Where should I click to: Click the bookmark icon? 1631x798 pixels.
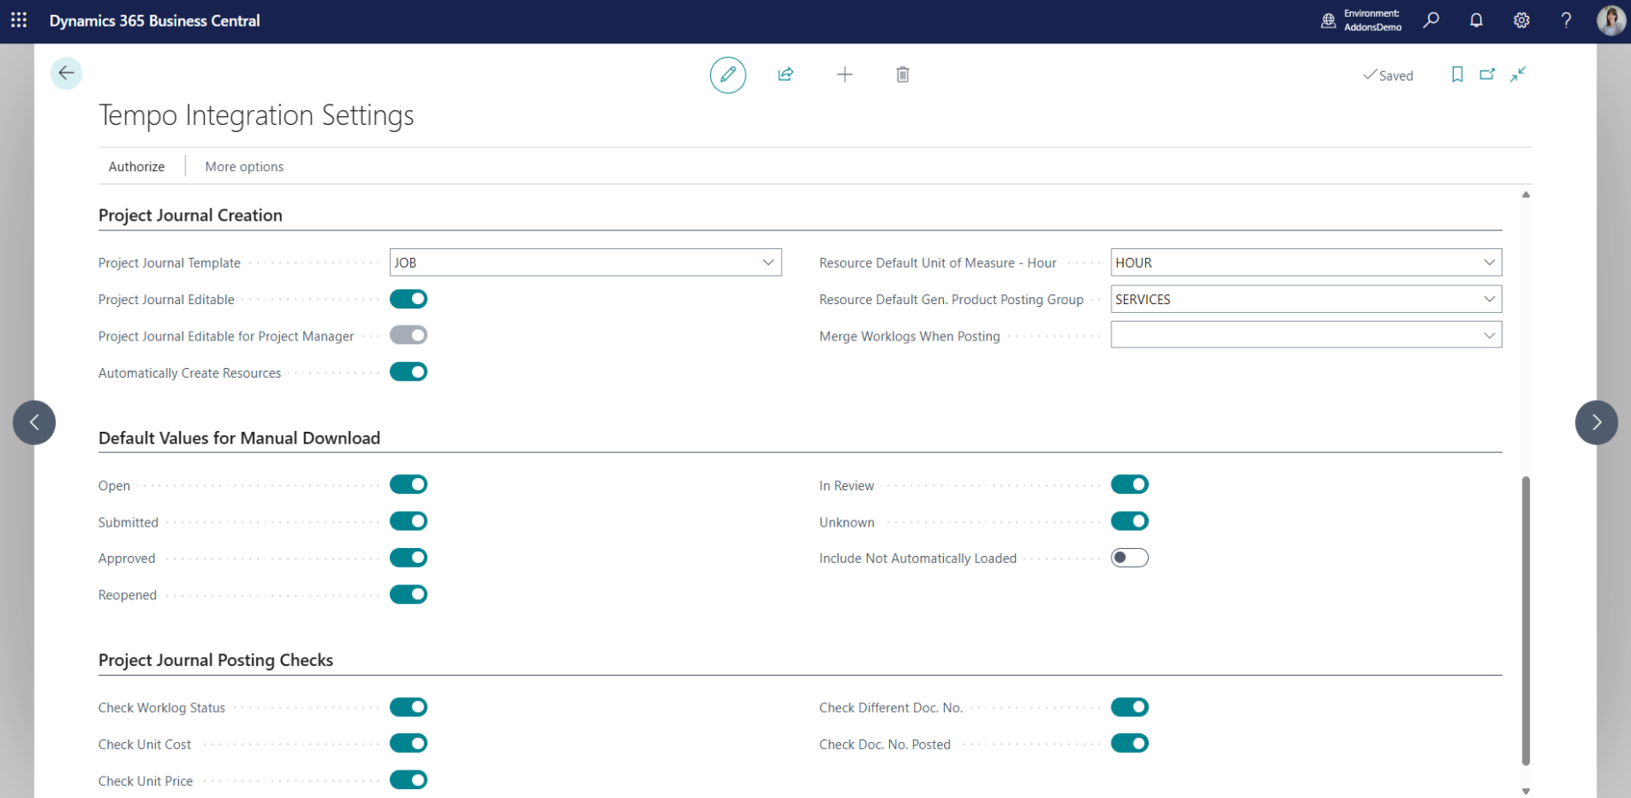(1457, 74)
